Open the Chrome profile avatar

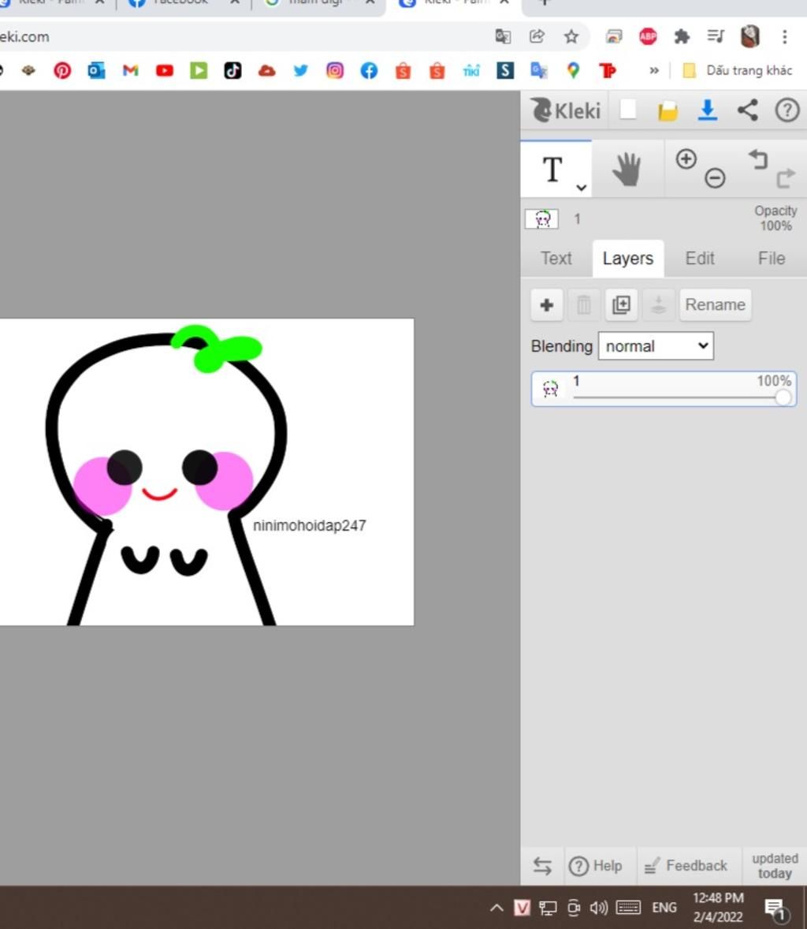click(x=750, y=37)
